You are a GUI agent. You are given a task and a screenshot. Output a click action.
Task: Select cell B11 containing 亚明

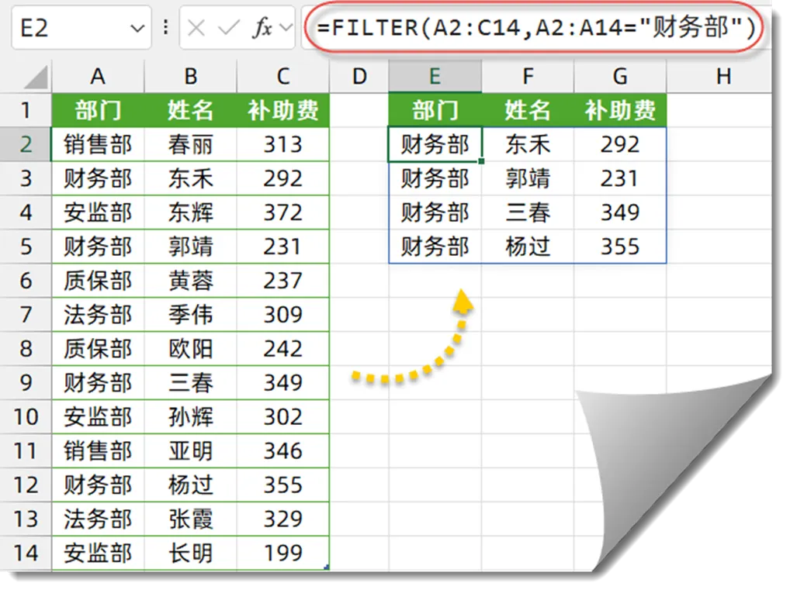point(190,450)
